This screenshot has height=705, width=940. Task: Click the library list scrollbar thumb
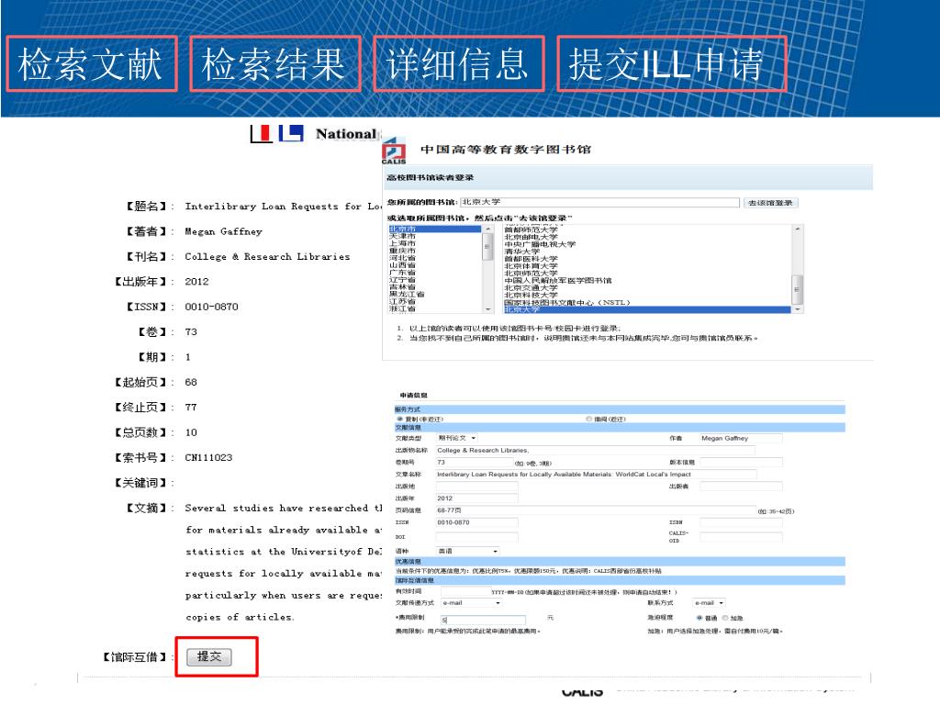click(797, 289)
